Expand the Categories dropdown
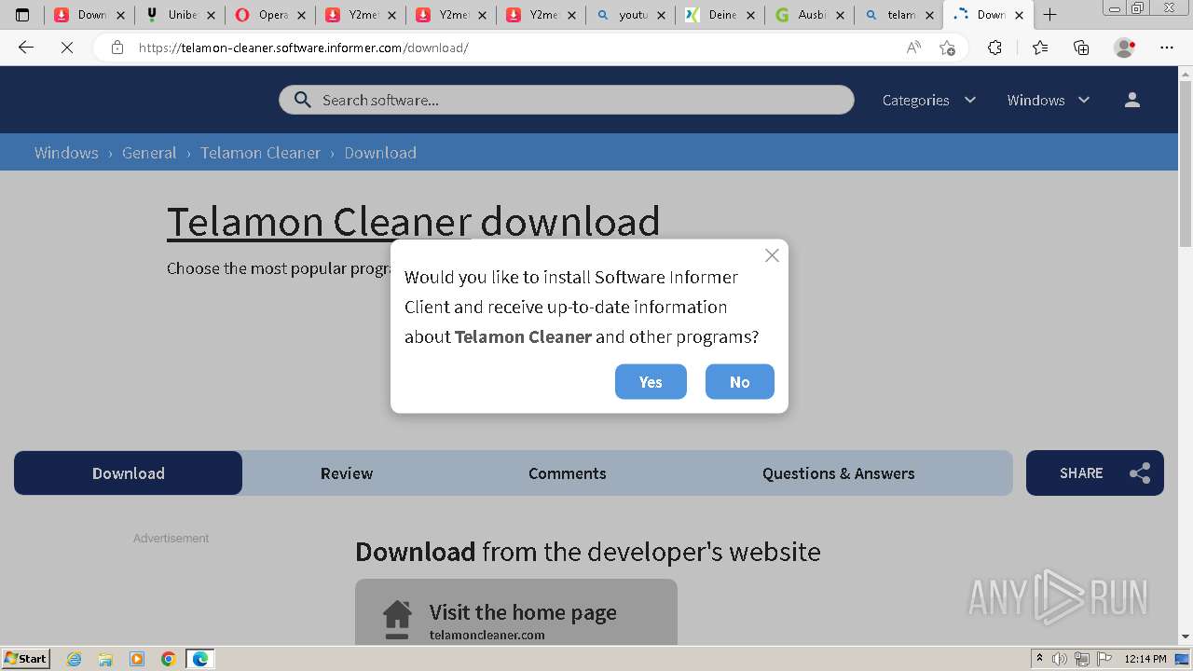The image size is (1193, 671). pyautogui.click(x=929, y=100)
